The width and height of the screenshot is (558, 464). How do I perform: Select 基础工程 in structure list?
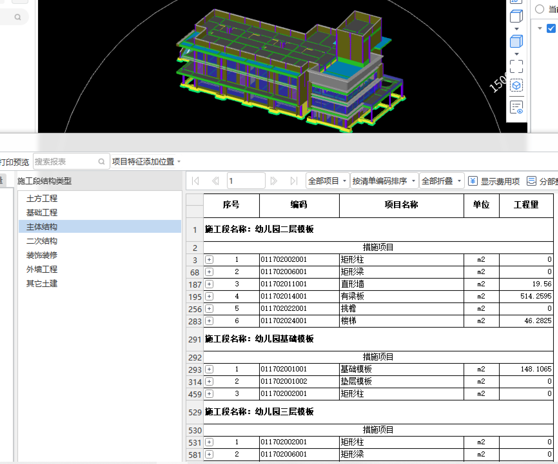[100, 212]
